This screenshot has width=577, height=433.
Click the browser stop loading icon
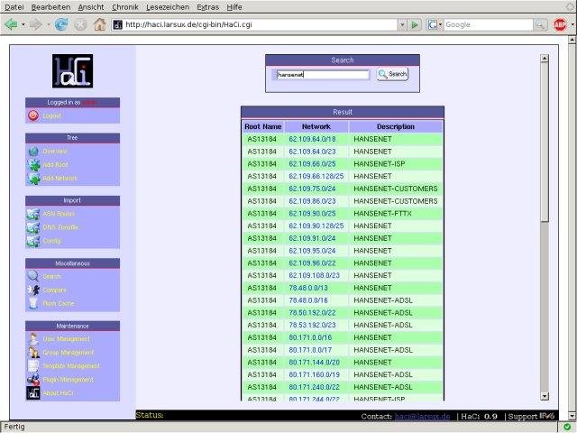click(x=80, y=24)
